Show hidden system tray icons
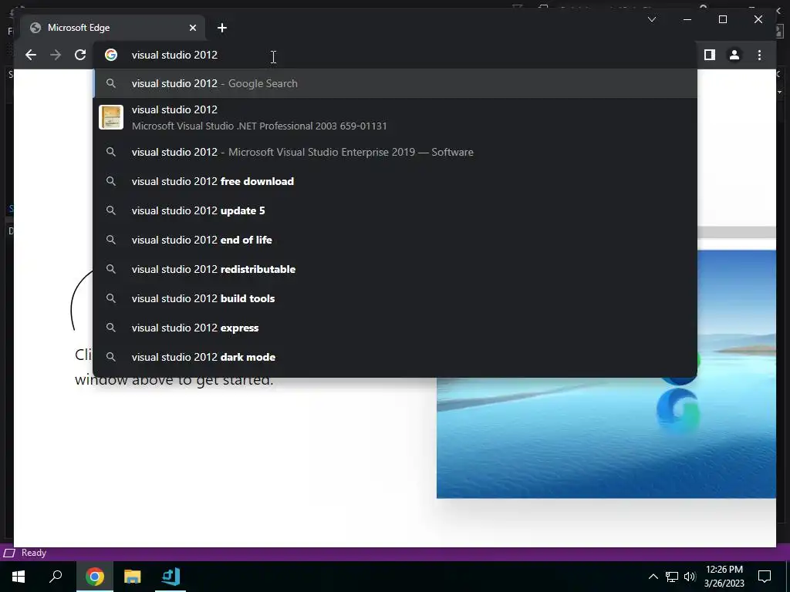Viewport: 790px width, 592px height. click(653, 577)
